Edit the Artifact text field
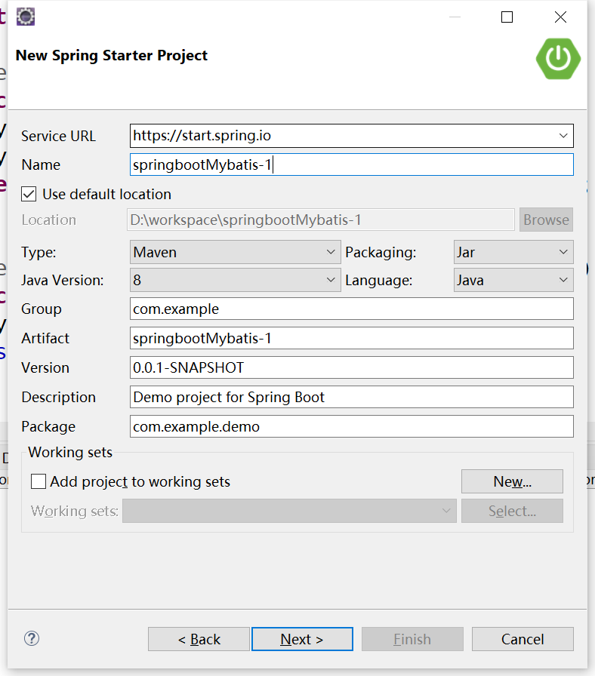 (351, 338)
